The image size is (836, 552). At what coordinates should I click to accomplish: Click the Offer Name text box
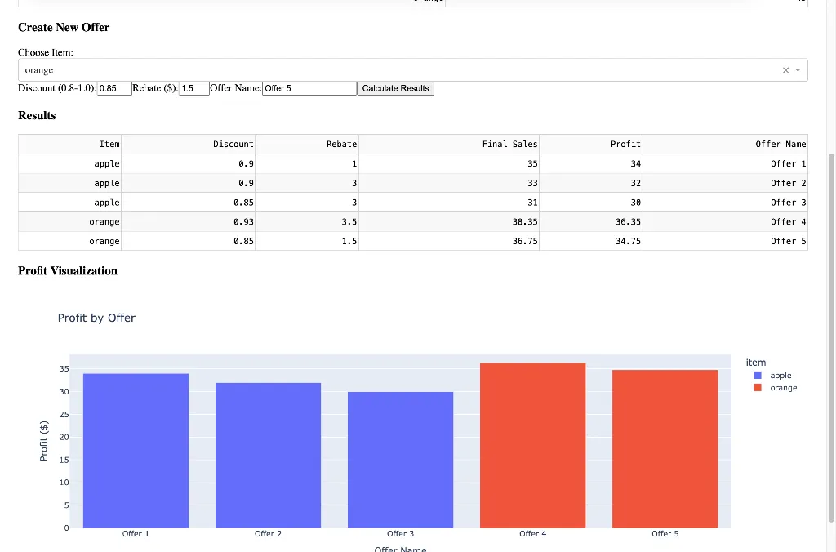(309, 88)
